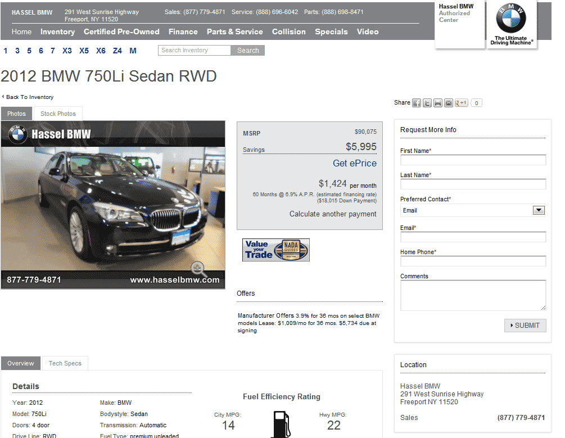Viewport: 565px width, 438px height.
Task: Click the First Name field
Action: click(473, 160)
